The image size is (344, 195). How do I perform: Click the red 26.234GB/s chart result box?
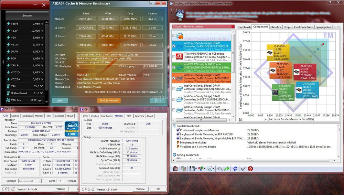(305, 72)
